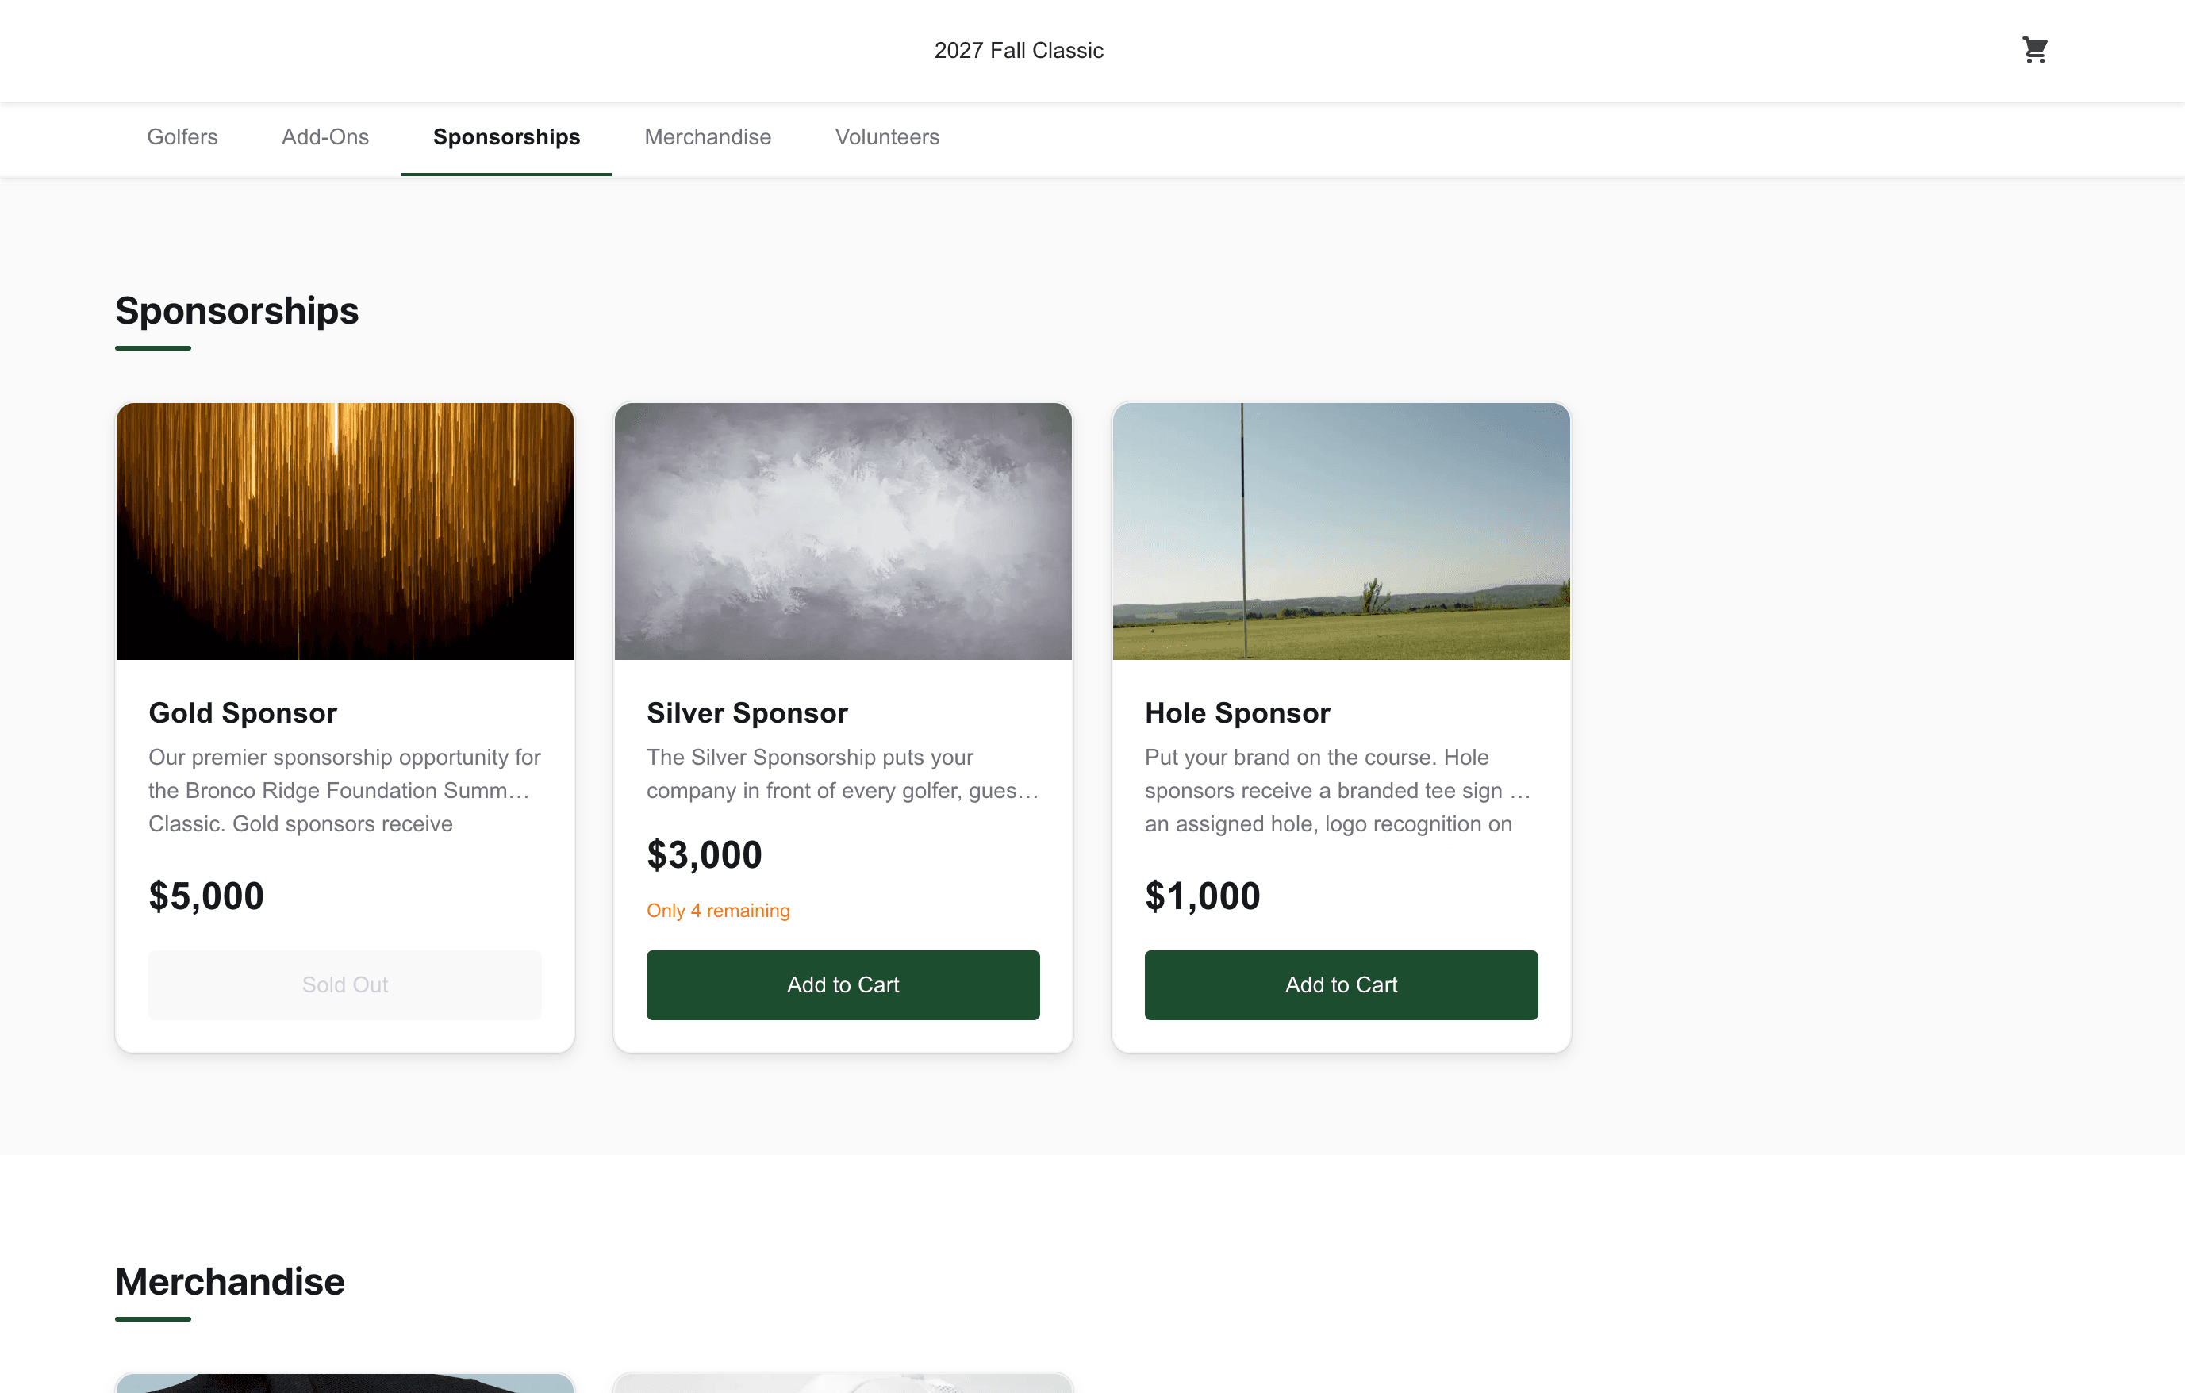Viewport: 2185px width, 1393px height.
Task: Click the Merchandise section heading
Action: 229,1281
